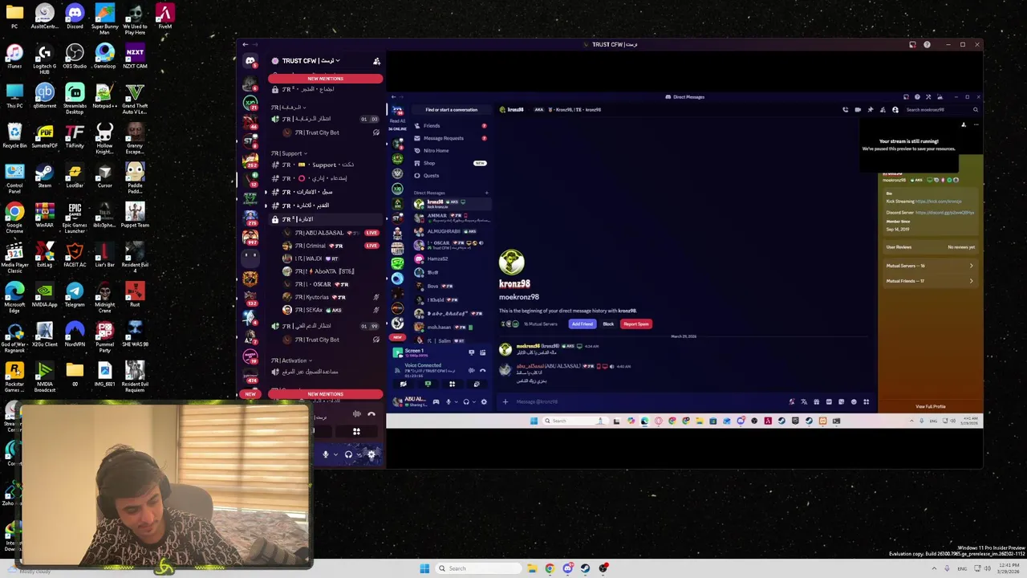Click Windows Start button on main taskbar
Viewport: 1027px width, 578px height.
(x=424, y=568)
